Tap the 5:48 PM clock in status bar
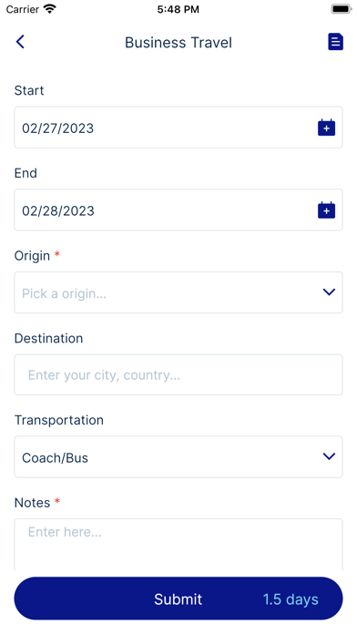The height and width of the screenshot is (634, 357). click(178, 9)
